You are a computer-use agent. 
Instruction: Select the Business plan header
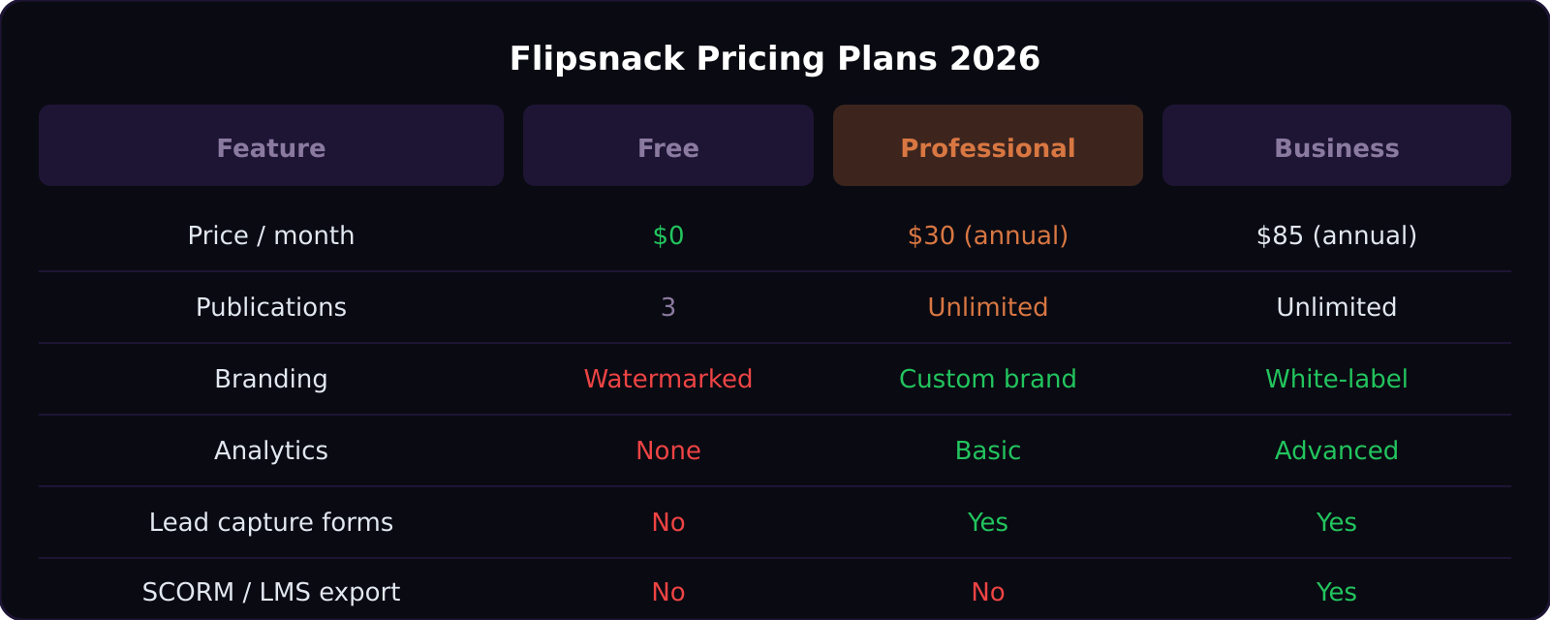tap(1337, 145)
